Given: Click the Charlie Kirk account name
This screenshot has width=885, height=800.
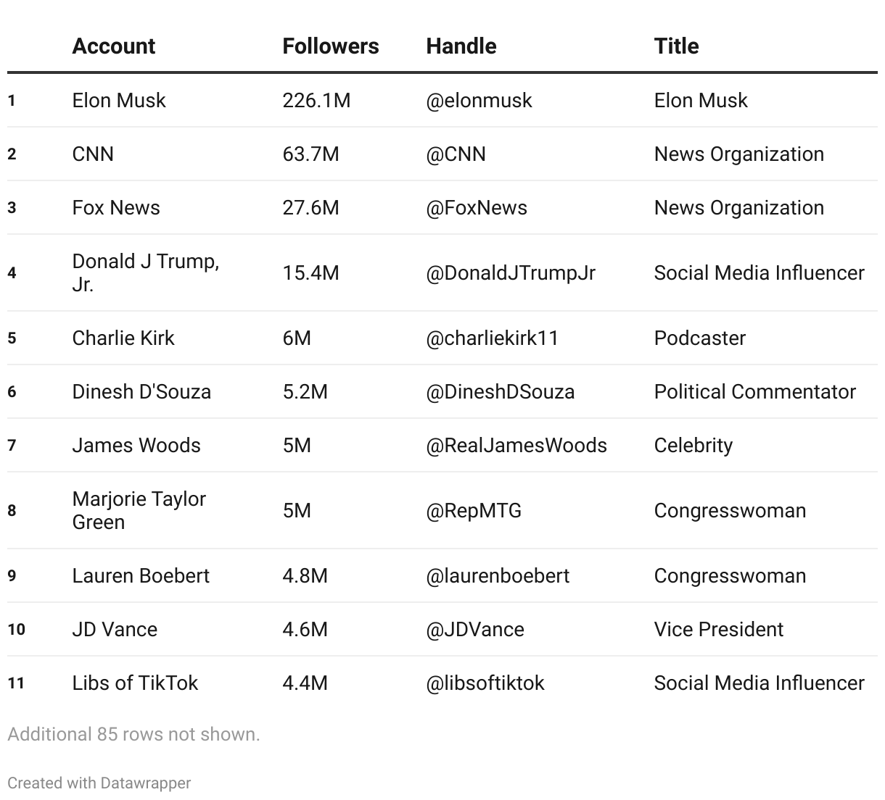Looking at the screenshot, I should point(123,338).
